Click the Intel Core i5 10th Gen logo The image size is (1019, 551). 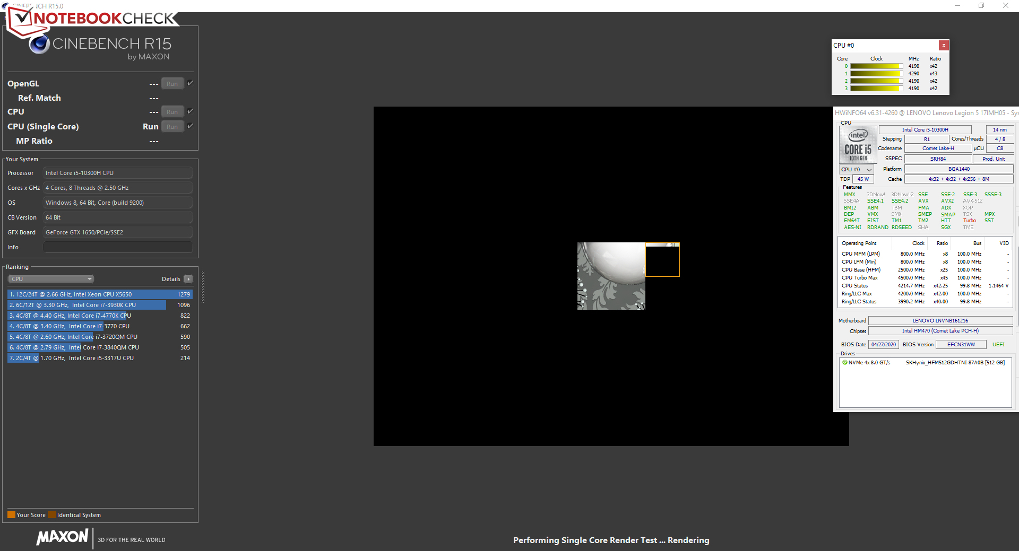click(x=858, y=145)
